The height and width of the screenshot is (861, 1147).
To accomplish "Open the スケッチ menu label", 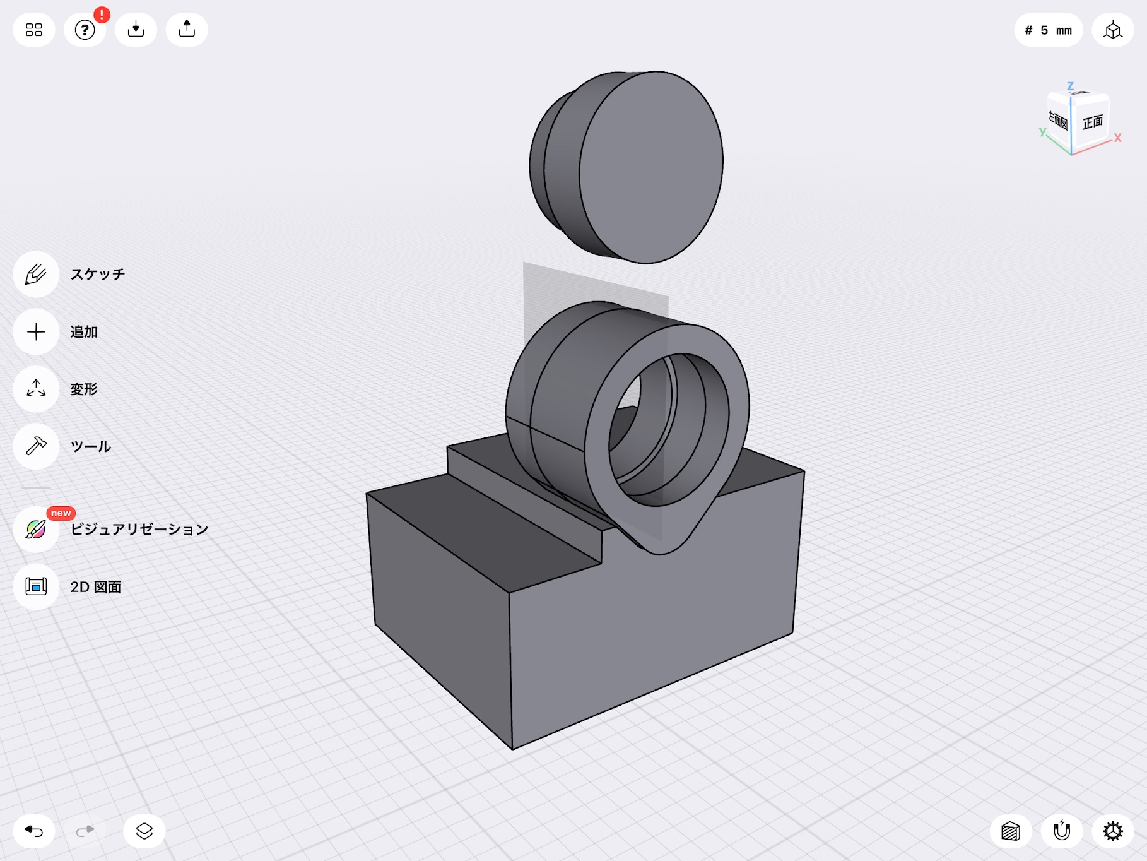I will pyautogui.click(x=98, y=274).
